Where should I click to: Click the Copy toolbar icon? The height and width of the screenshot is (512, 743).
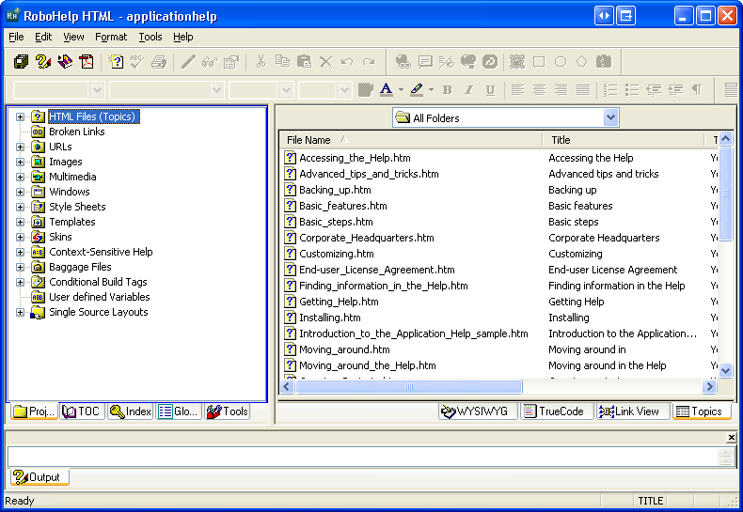tap(282, 61)
